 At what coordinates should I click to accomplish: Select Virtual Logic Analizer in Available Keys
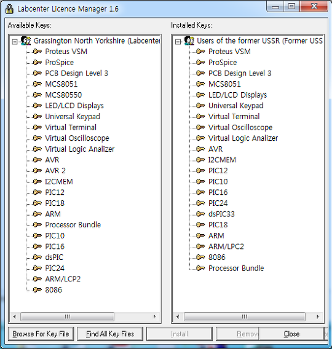[x=80, y=149]
